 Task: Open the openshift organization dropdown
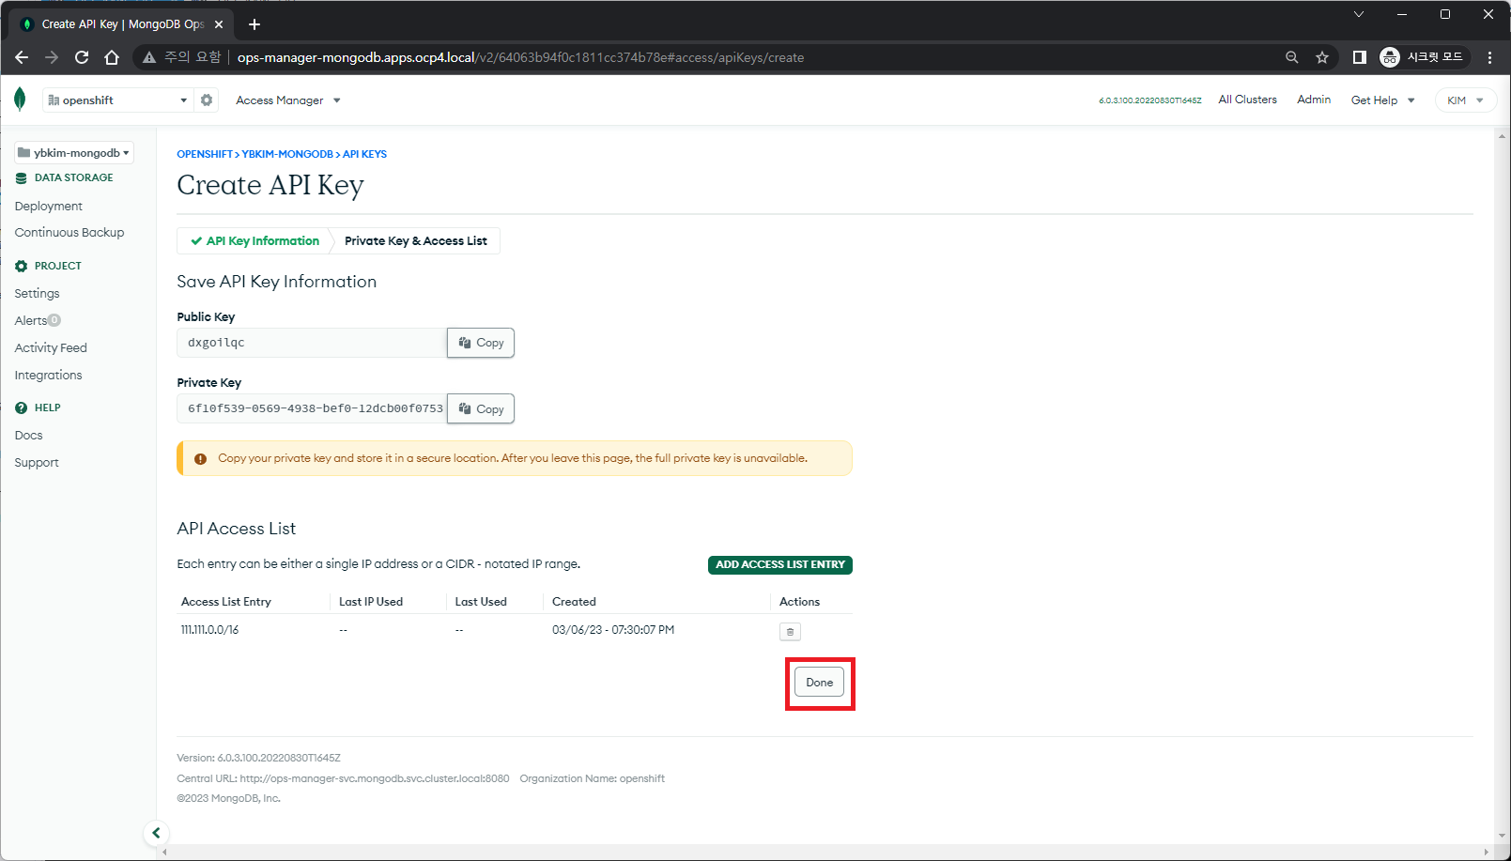click(x=117, y=100)
